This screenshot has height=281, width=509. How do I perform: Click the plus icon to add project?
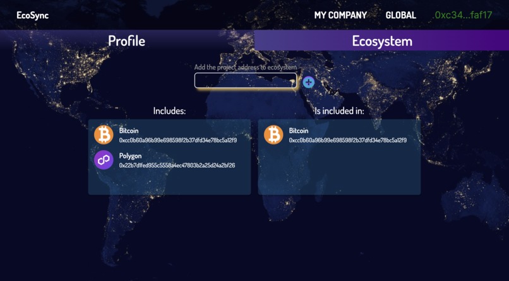(308, 83)
